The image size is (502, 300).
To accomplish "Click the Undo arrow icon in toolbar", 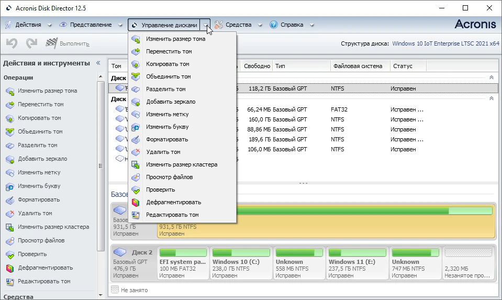I will pyautogui.click(x=11, y=43).
